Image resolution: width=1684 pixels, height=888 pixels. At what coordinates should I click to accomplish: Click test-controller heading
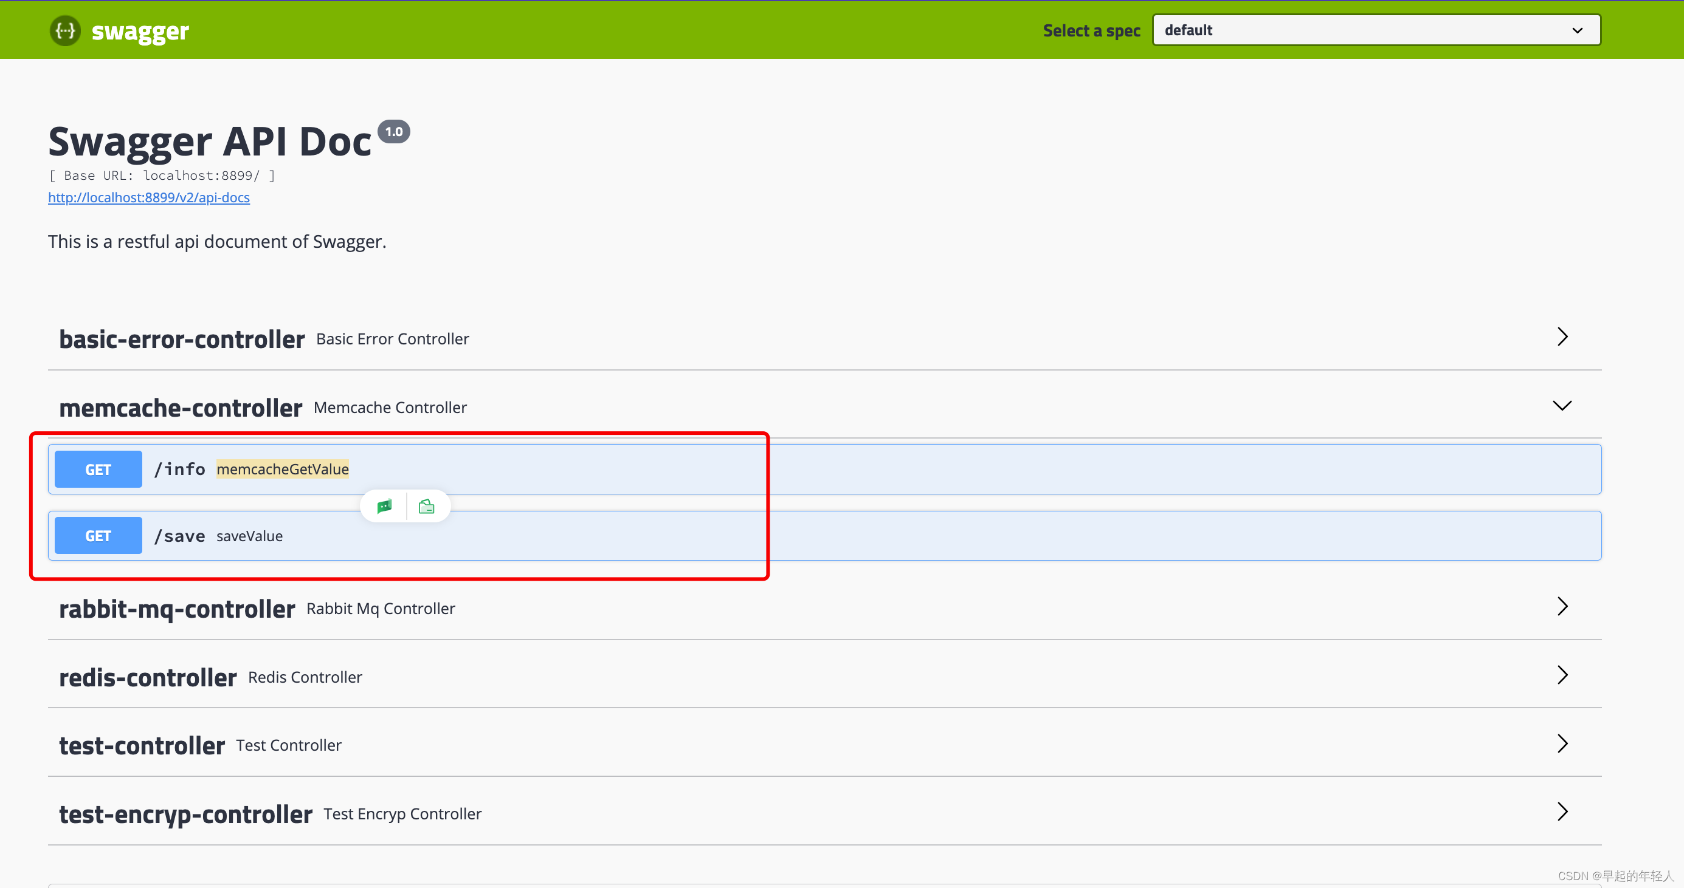point(142,746)
